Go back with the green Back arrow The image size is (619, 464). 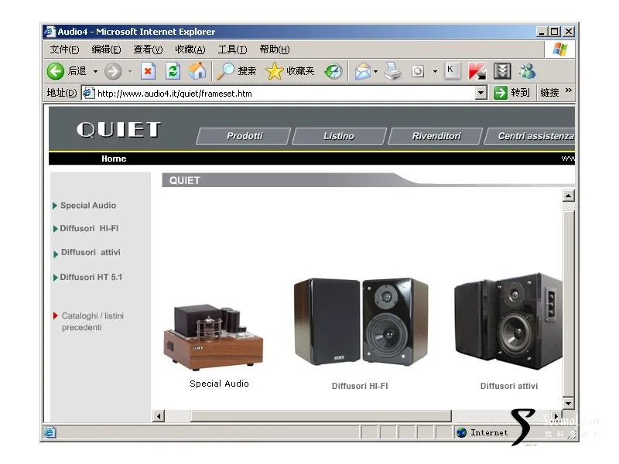55,71
